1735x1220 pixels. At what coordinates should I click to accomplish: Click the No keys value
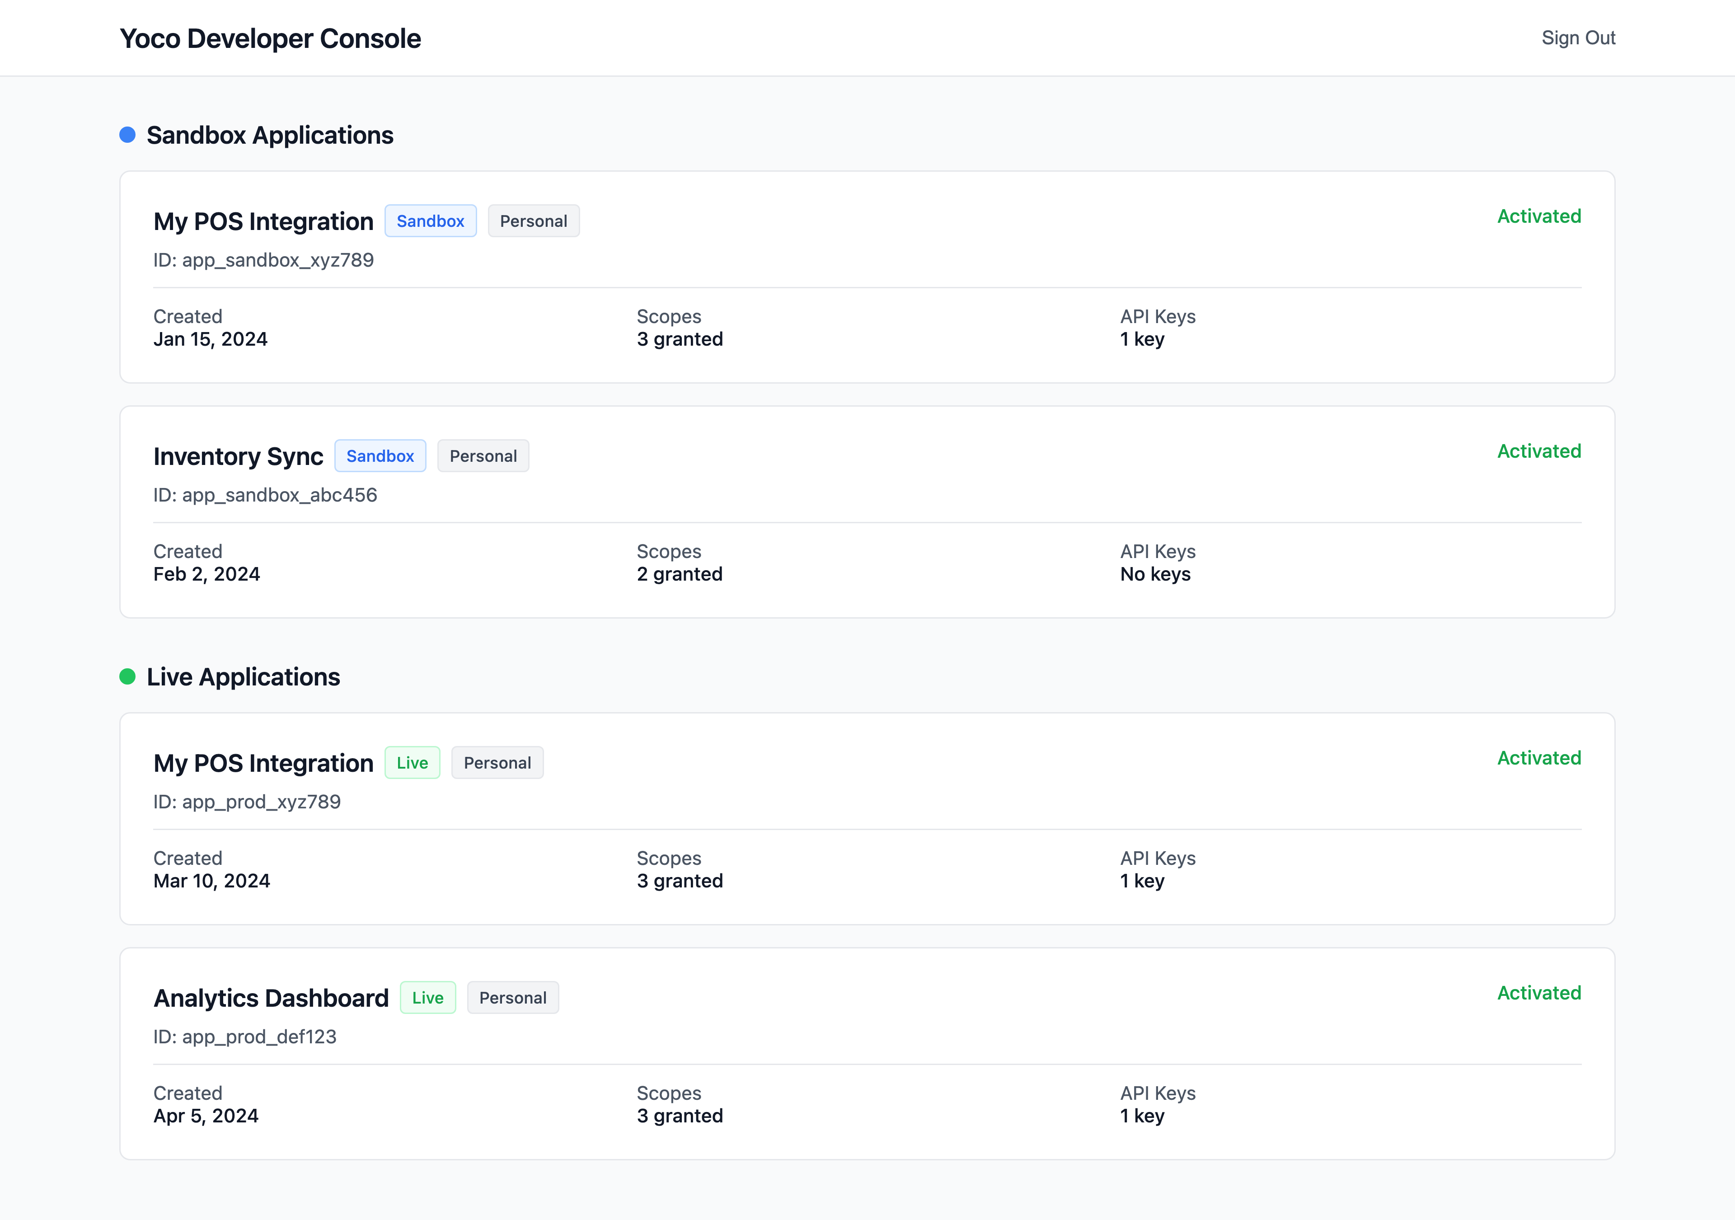[1155, 574]
